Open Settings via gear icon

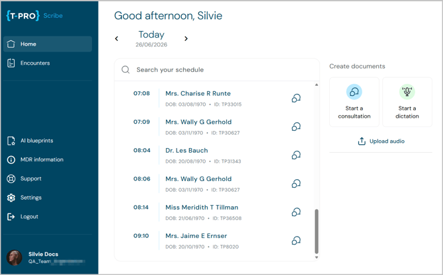point(11,198)
